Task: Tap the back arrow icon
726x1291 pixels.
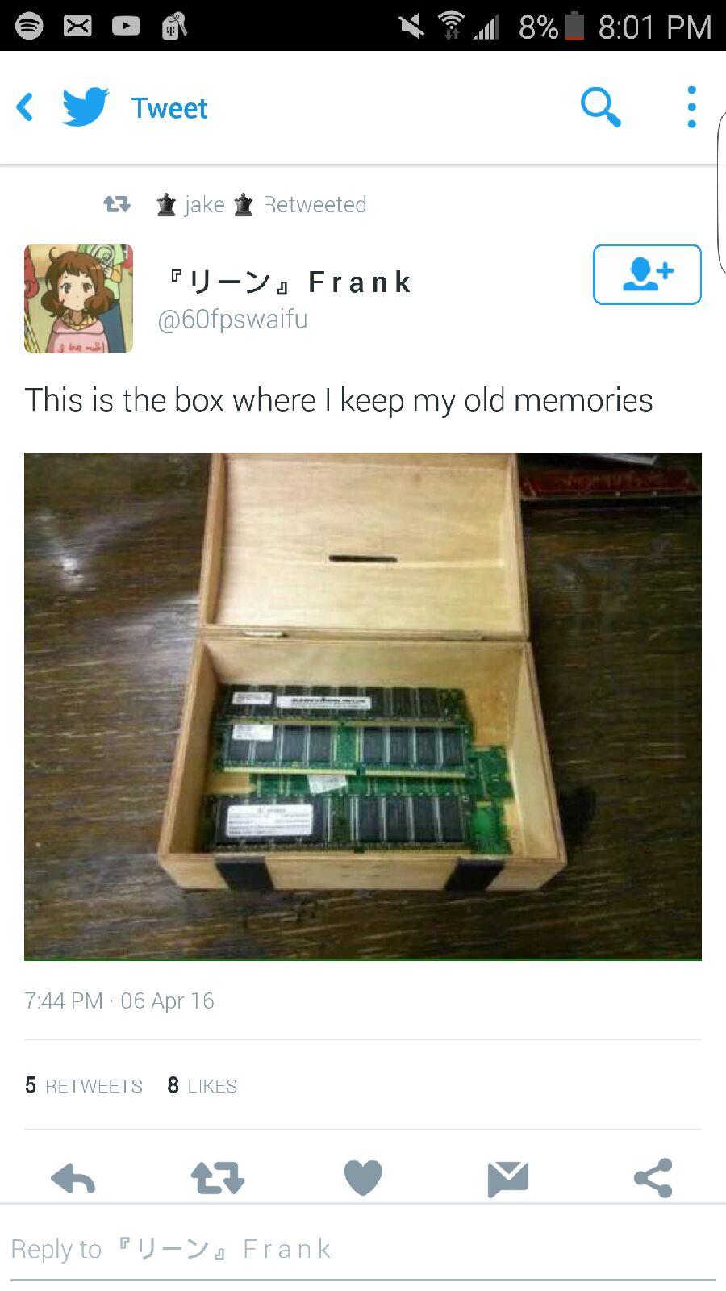Action: pos(25,107)
